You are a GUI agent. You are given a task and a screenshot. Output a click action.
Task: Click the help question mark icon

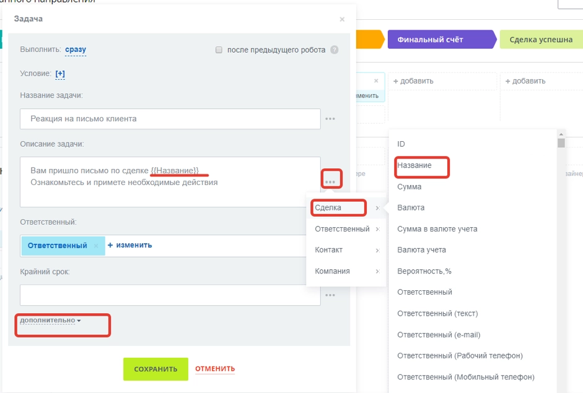click(335, 50)
